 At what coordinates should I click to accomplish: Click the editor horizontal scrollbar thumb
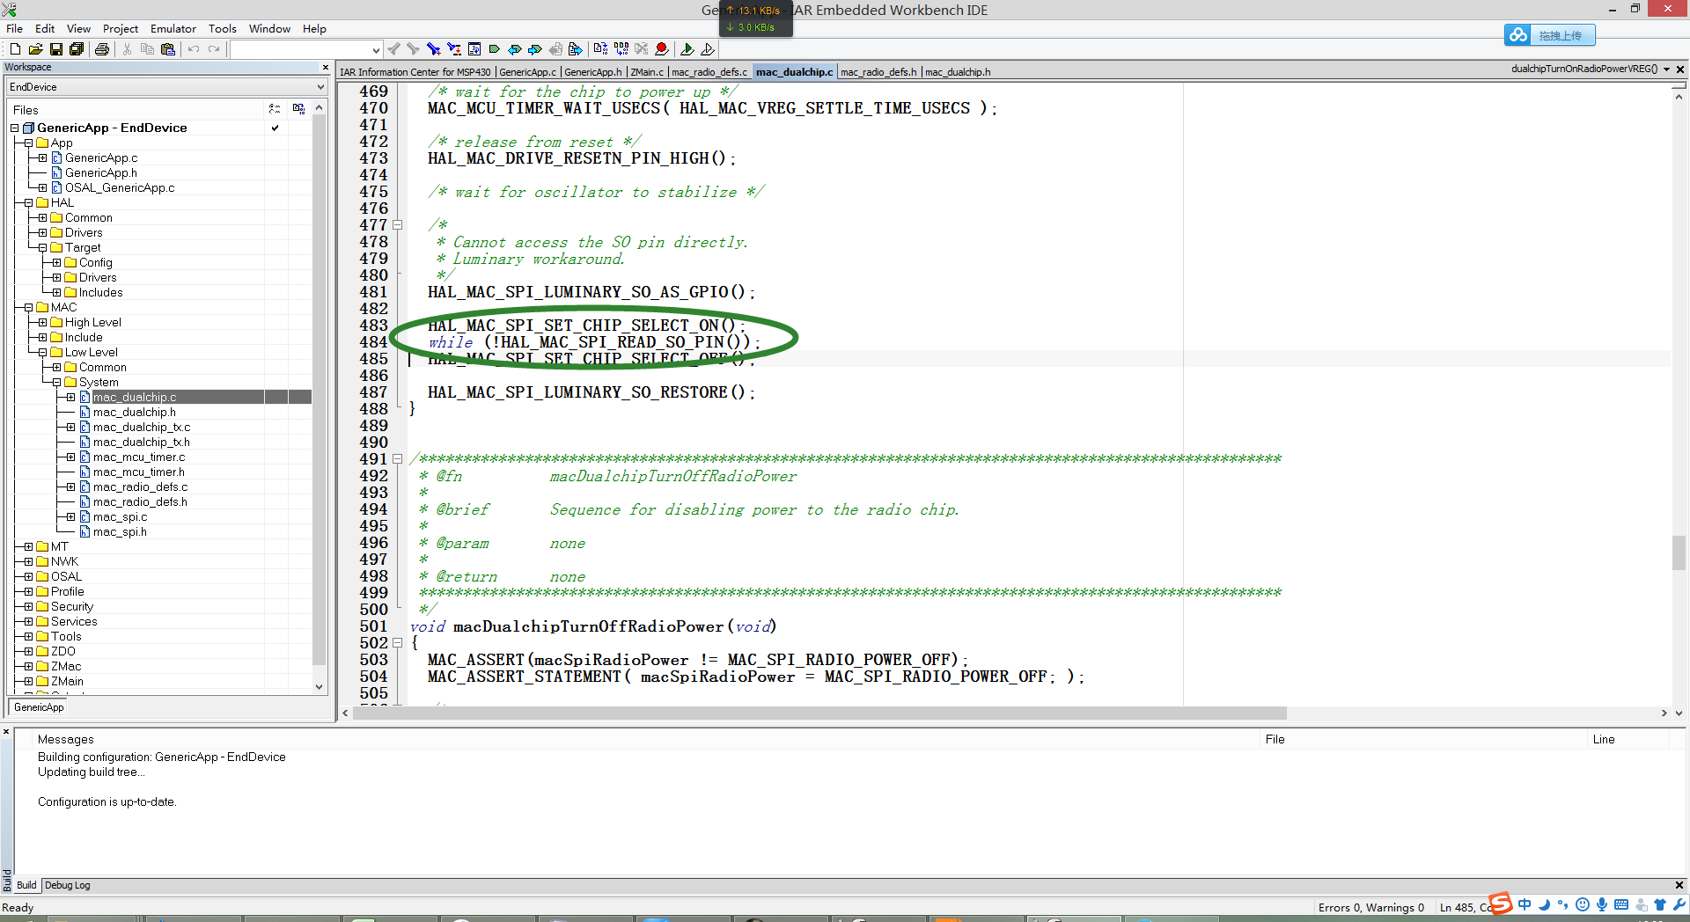click(819, 713)
